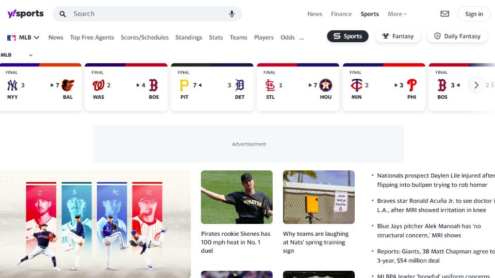Open featured pitchers banner image

(95, 224)
